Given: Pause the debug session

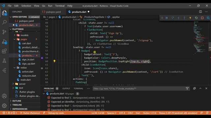Looking at the screenshot, I should 166,18.
